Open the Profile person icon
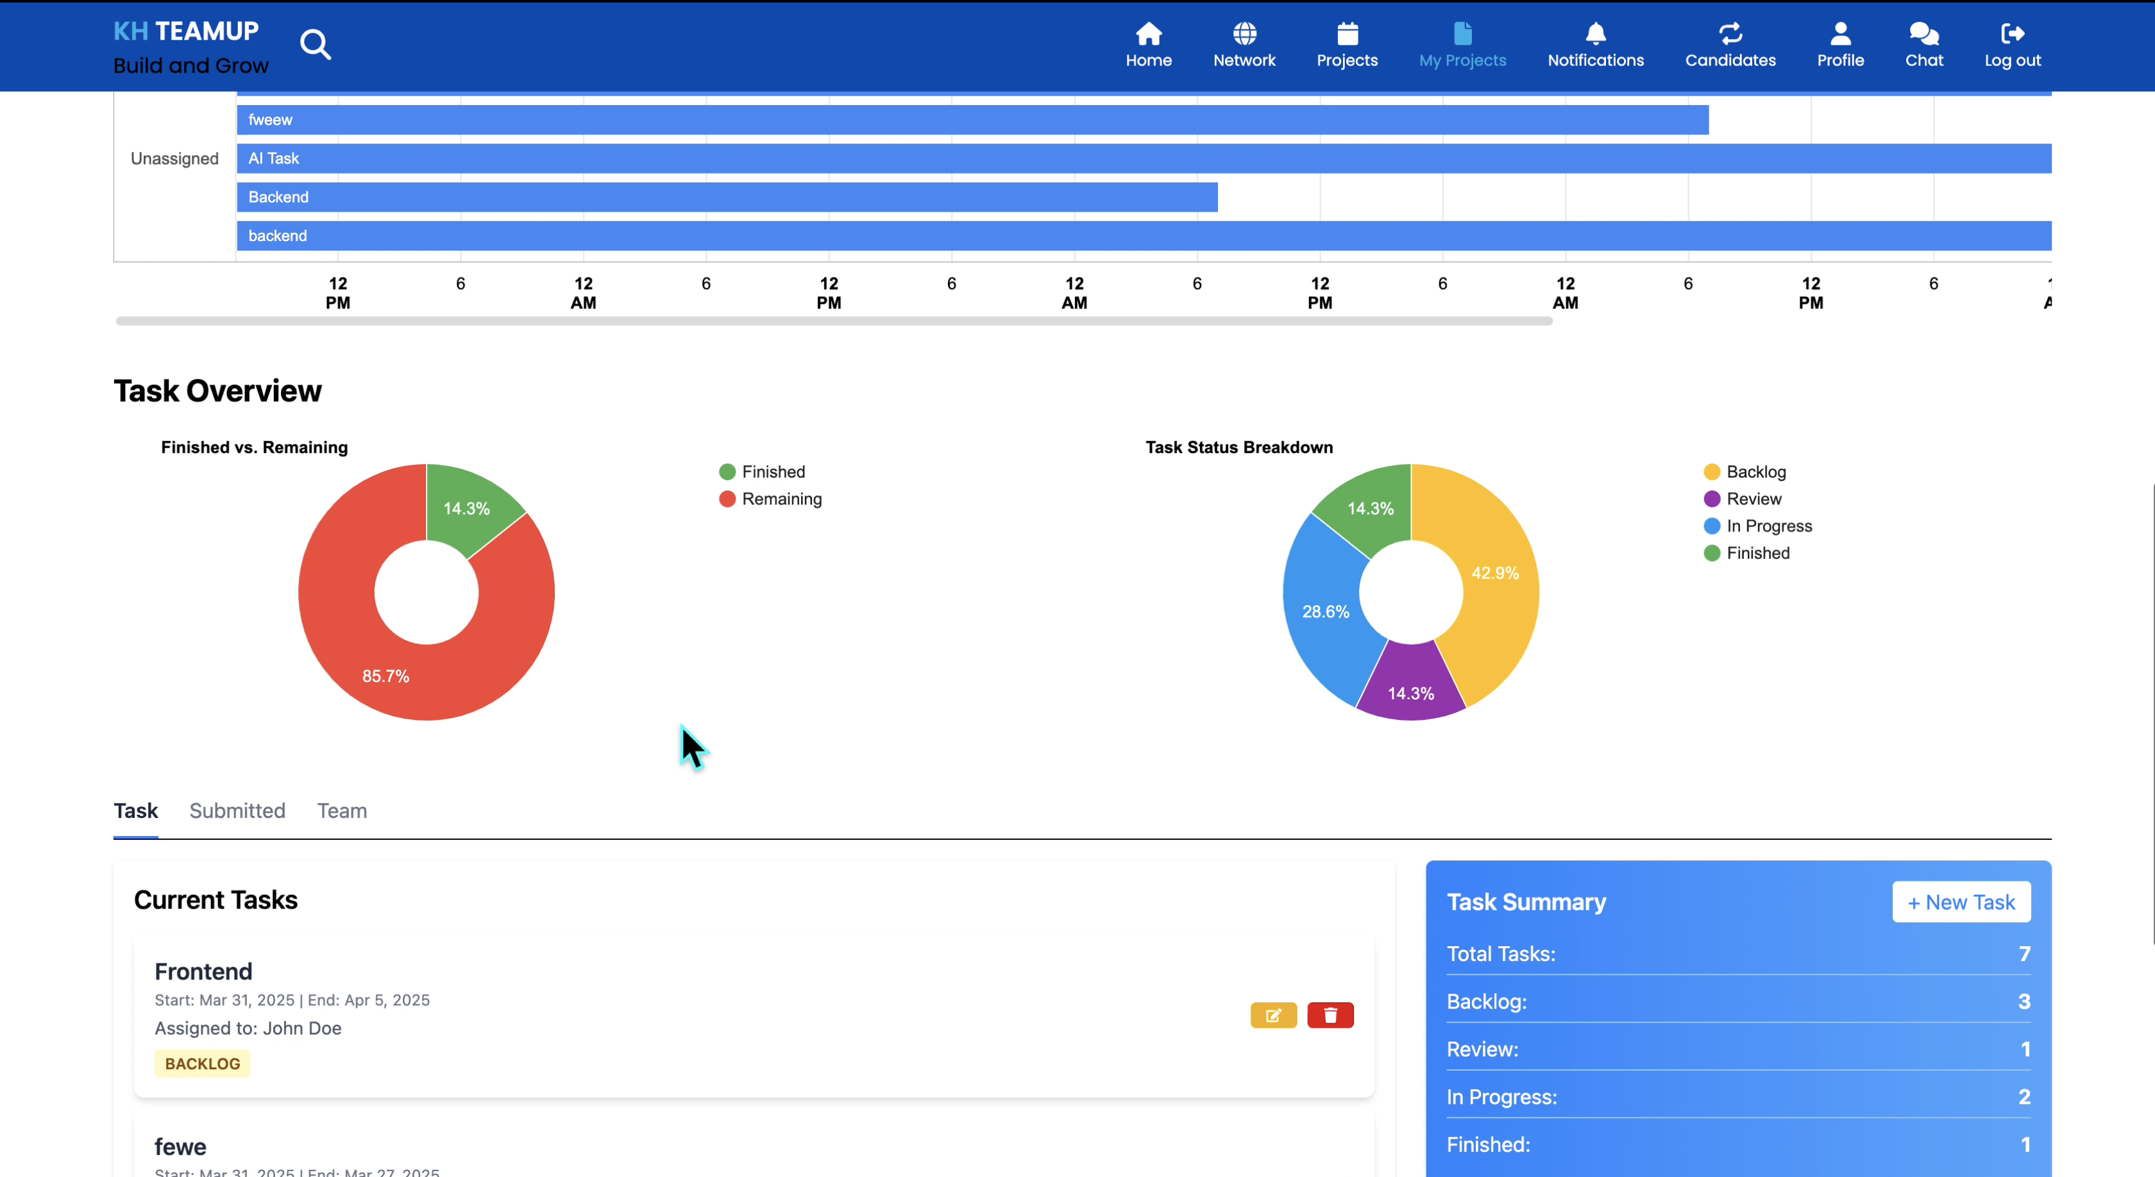 coord(1839,33)
